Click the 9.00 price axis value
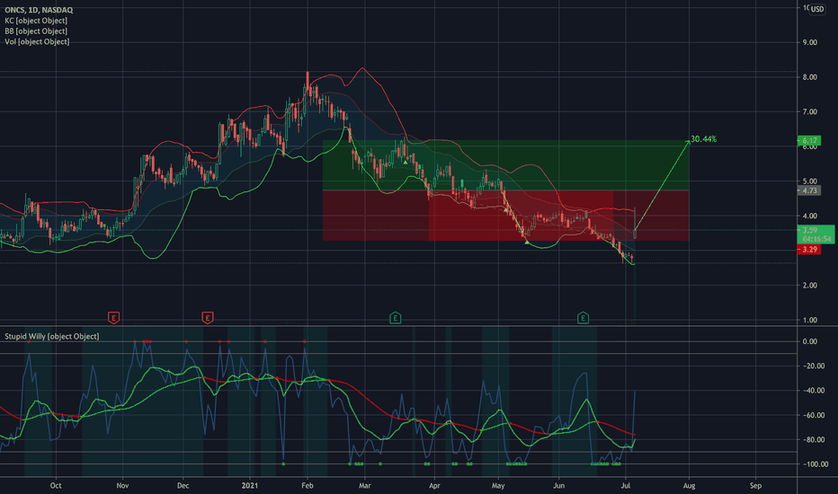Viewport: 838px width, 494px height. pos(809,42)
